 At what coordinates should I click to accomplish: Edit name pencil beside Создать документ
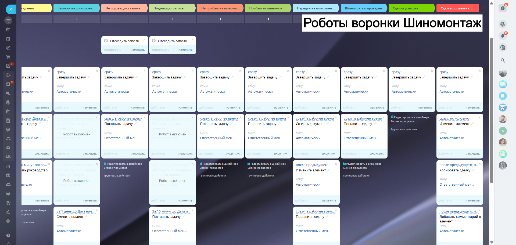[x=328, y=124]
